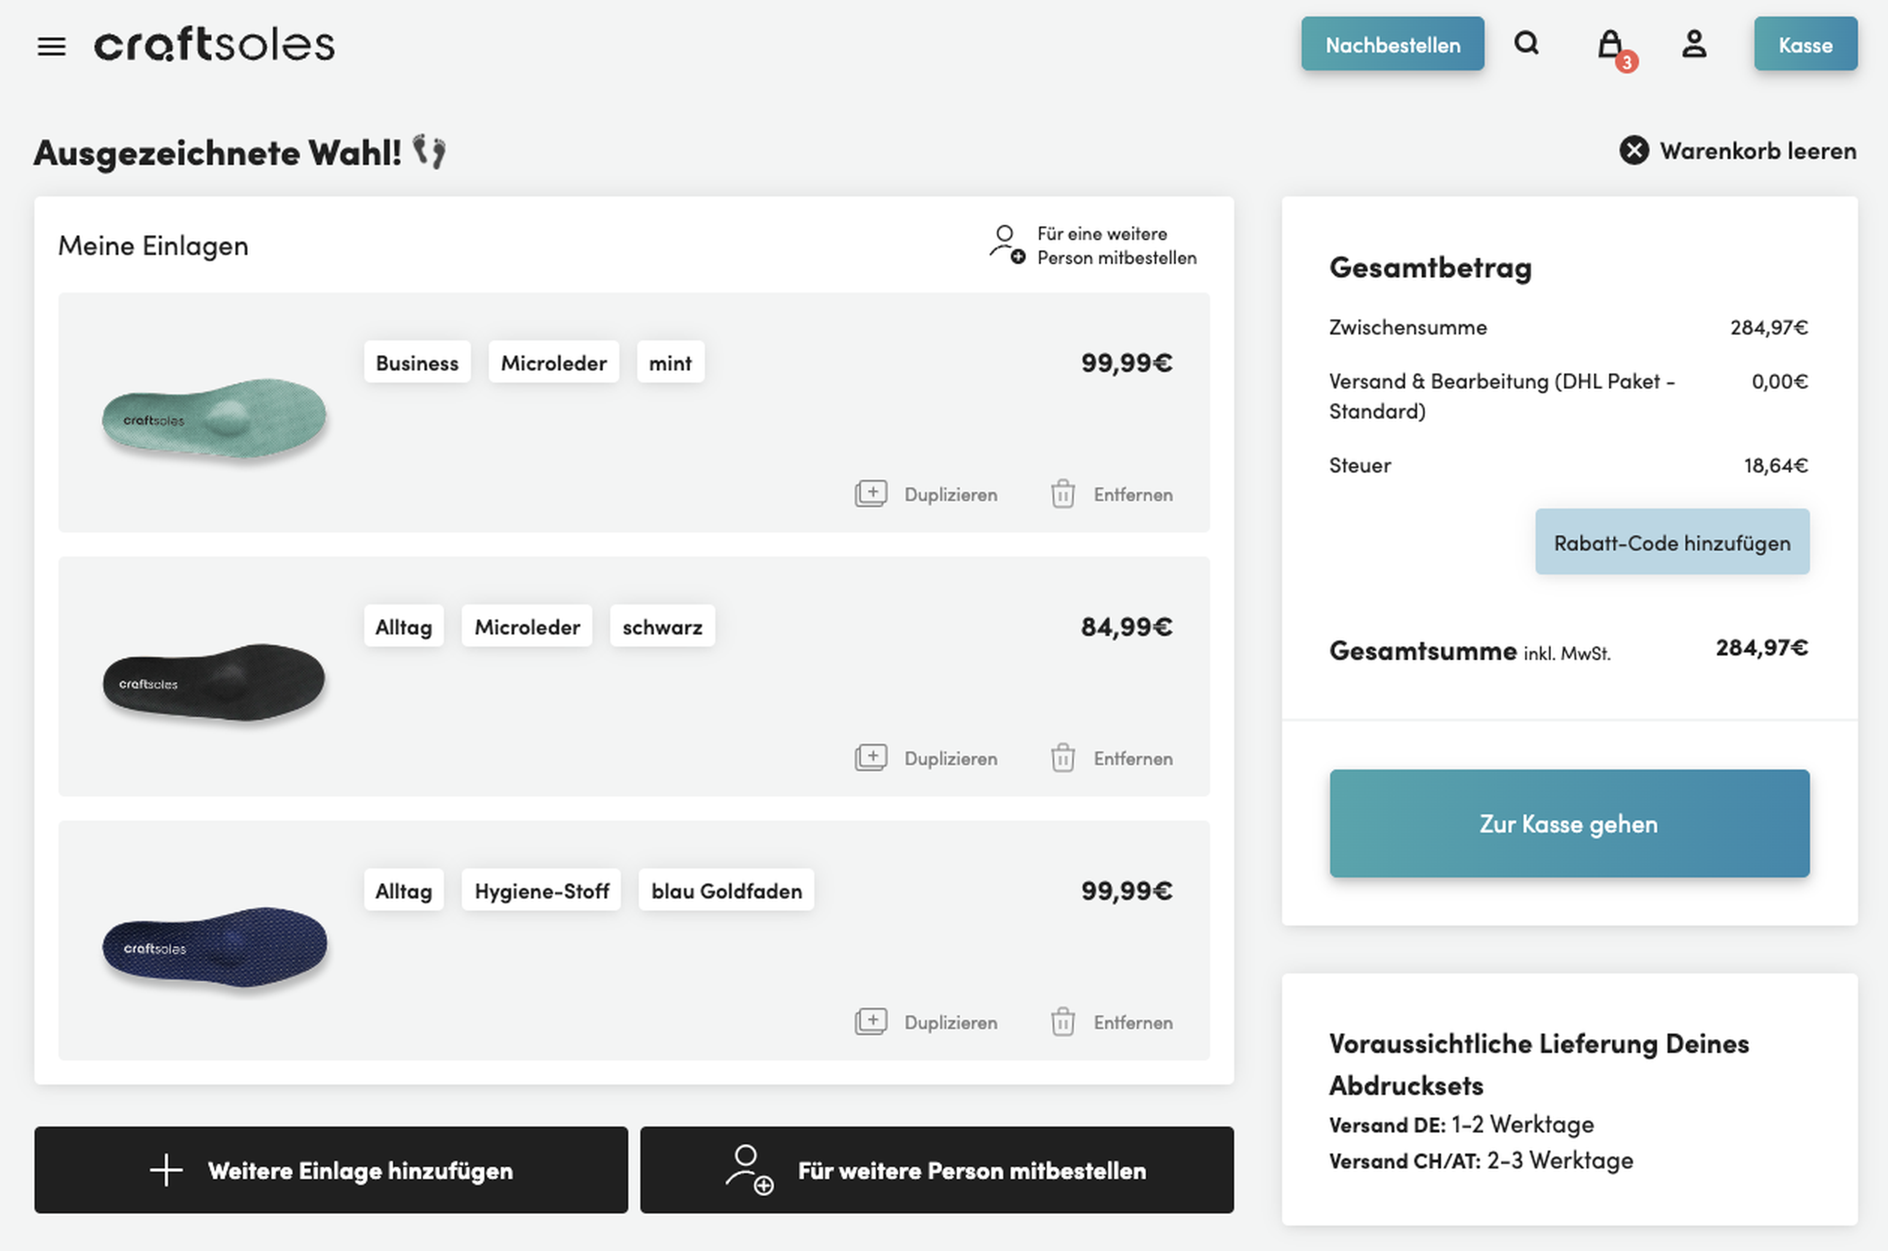
Task: Open the hamburger menu
Action: [x=51, y=45]
